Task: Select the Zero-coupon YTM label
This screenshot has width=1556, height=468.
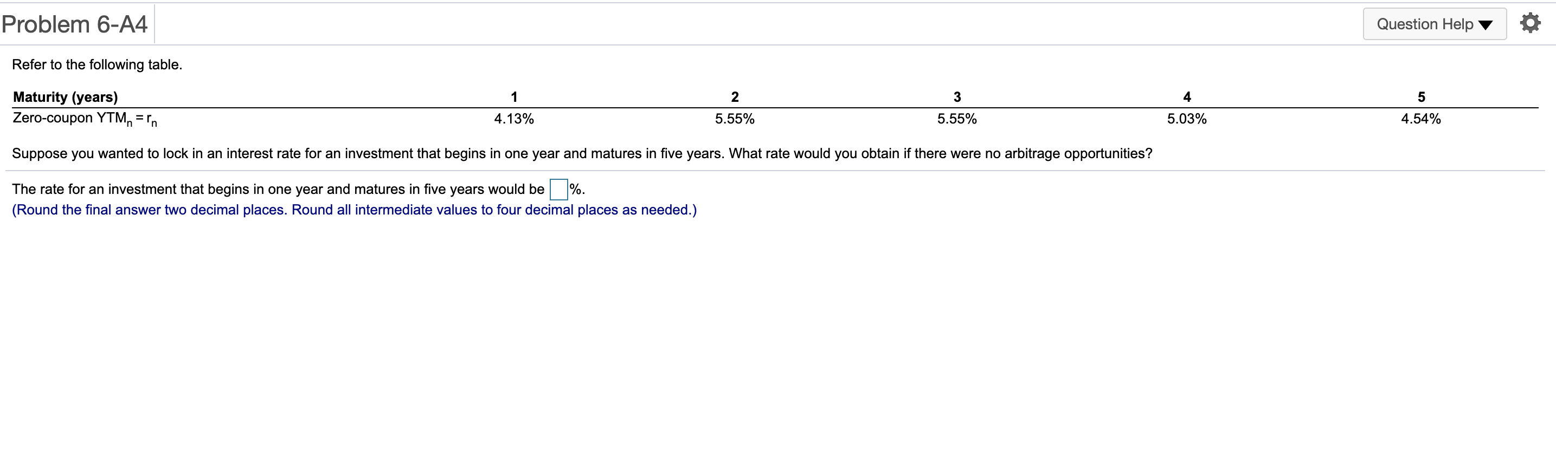Action: pyautogui.click(x=83, y=119)
